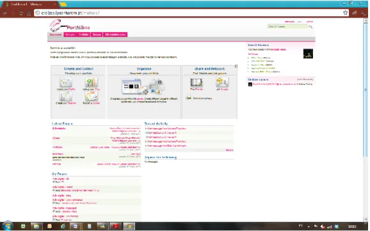Close the information boxes panel

236,67
